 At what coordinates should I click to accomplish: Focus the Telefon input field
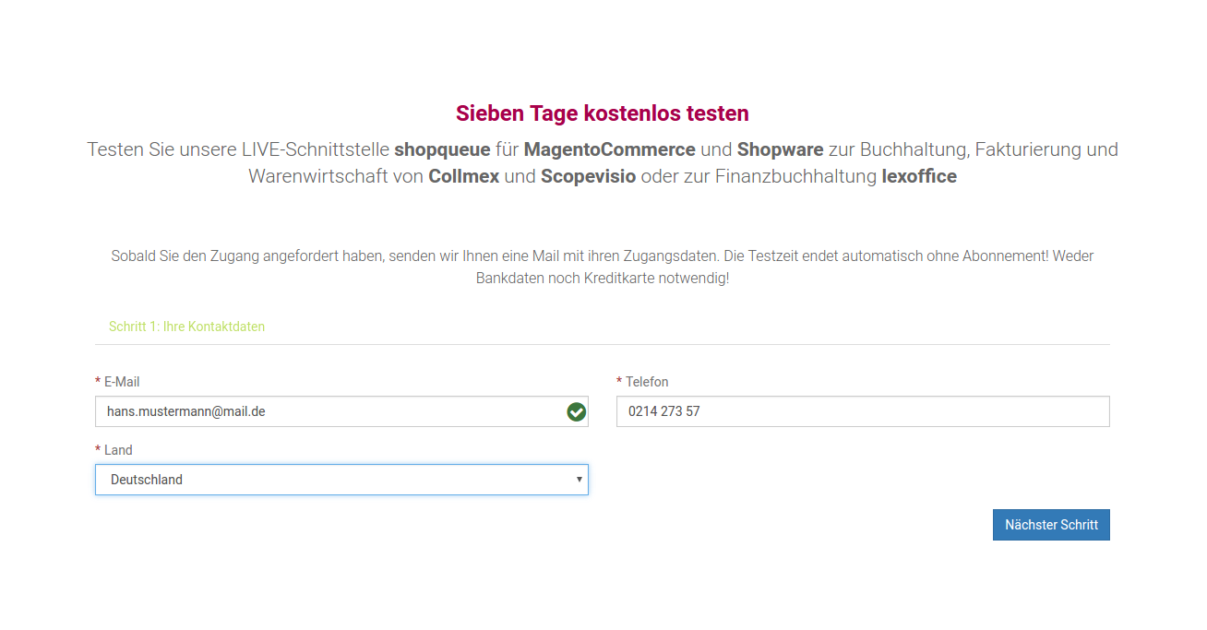pyautogui.click(x=863, y=411)
